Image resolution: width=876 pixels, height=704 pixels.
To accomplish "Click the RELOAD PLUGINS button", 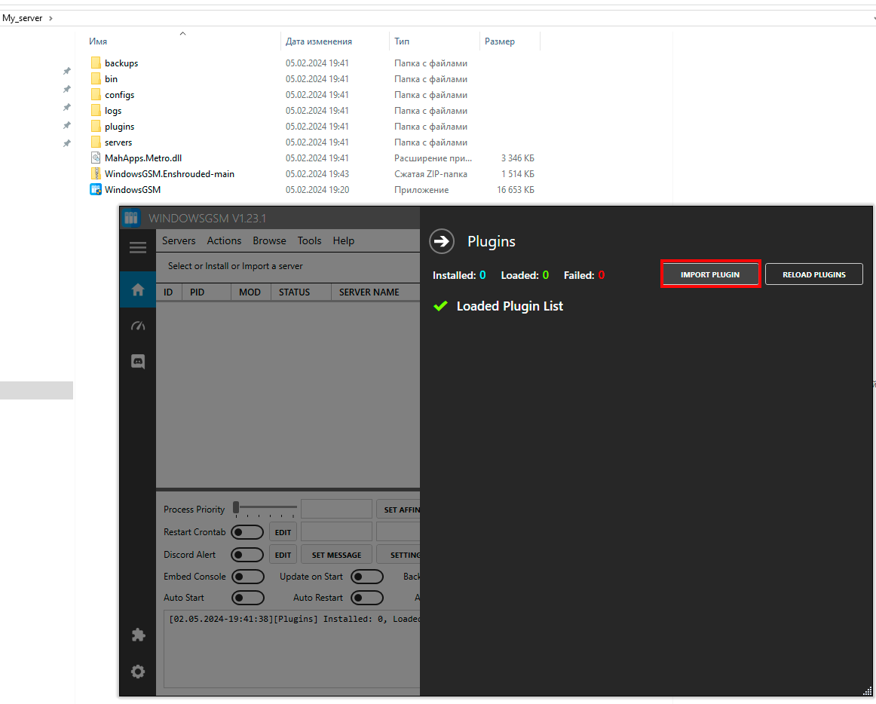I will [814, 274].
